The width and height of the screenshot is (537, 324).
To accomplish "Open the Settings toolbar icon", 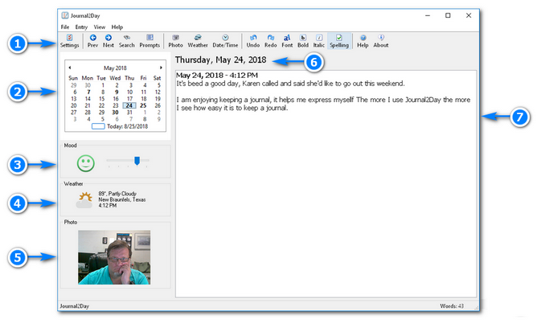I will (69, 41).
